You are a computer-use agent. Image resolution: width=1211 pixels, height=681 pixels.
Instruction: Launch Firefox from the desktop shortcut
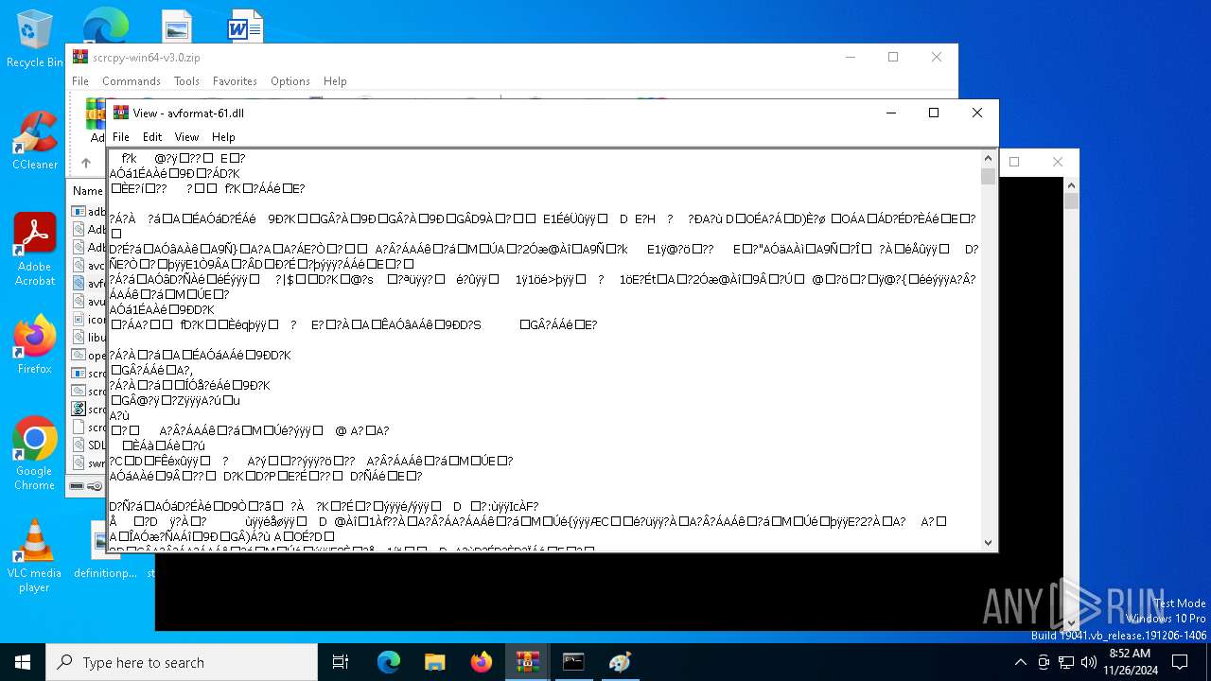35,344
